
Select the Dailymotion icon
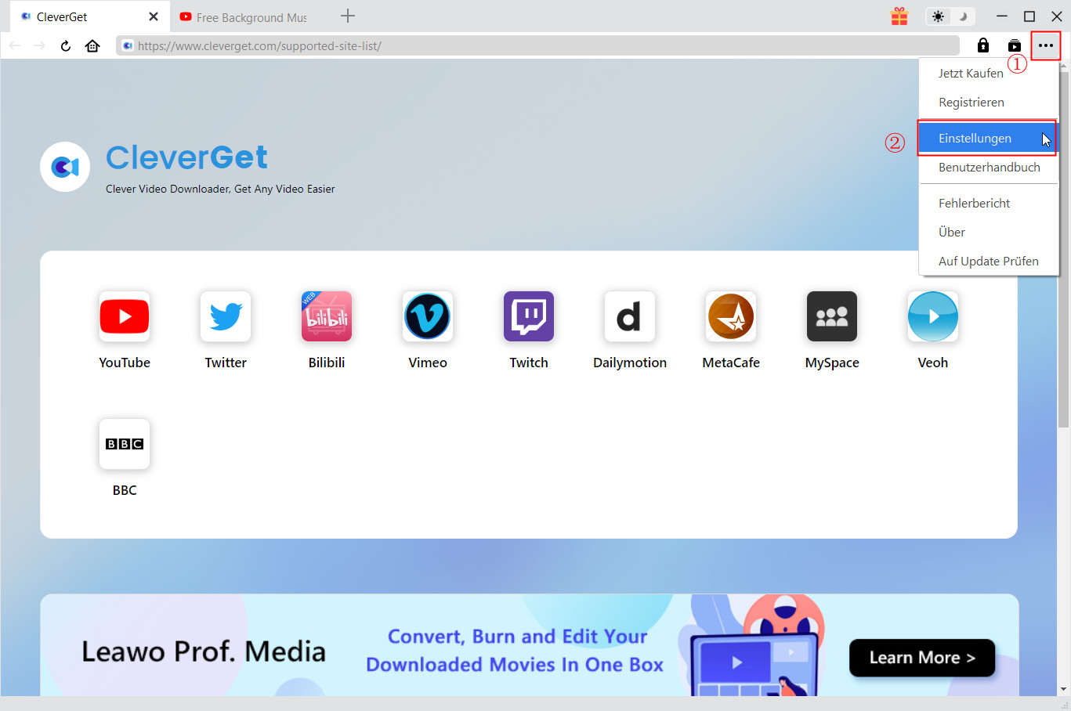click(x=629, y=317)
